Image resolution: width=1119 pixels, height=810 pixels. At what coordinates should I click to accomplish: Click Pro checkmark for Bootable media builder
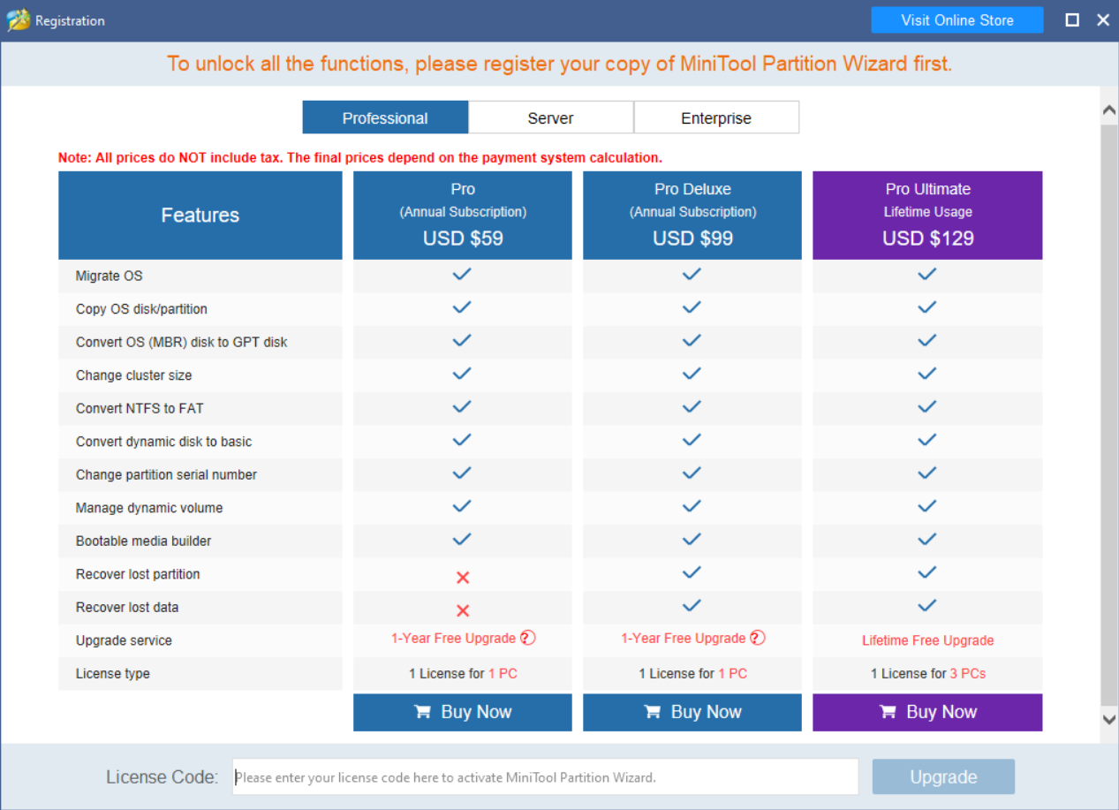[462, 540]
